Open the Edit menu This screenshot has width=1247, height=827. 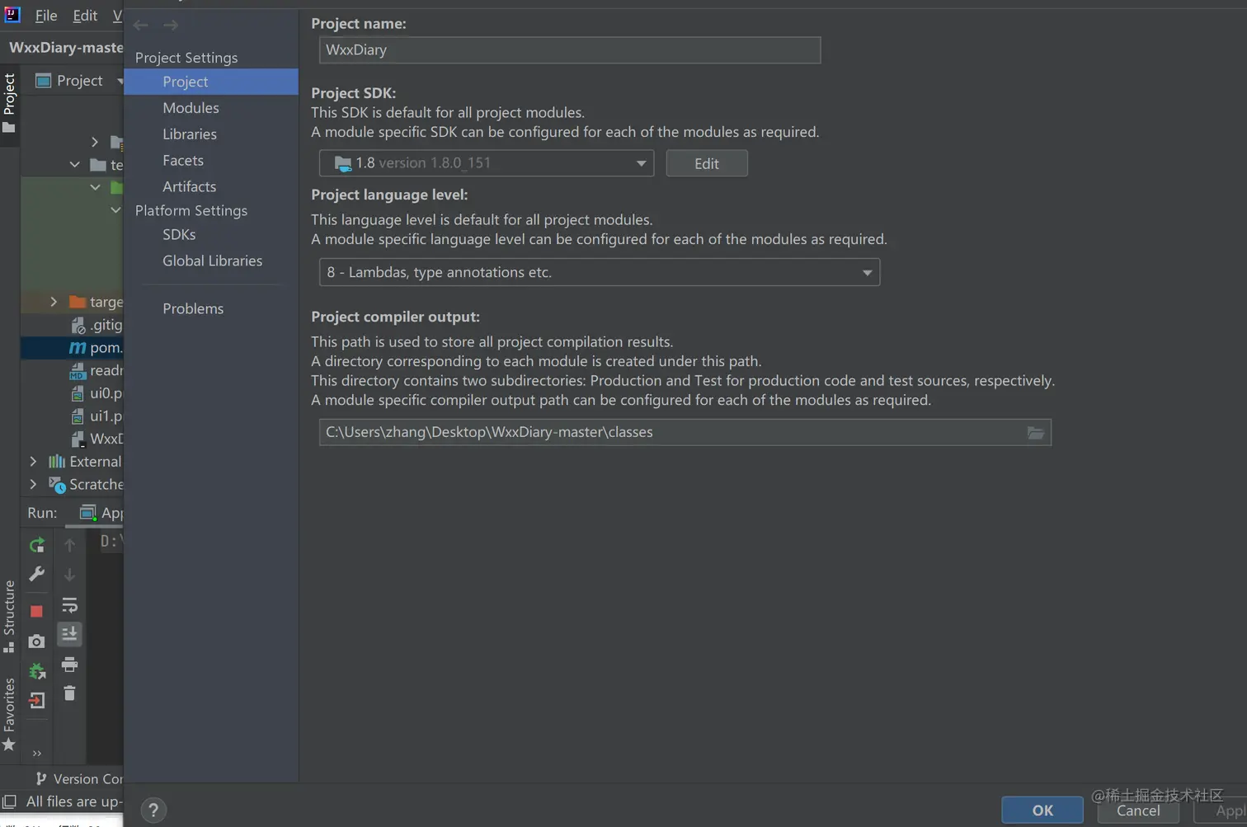(85, 16)
